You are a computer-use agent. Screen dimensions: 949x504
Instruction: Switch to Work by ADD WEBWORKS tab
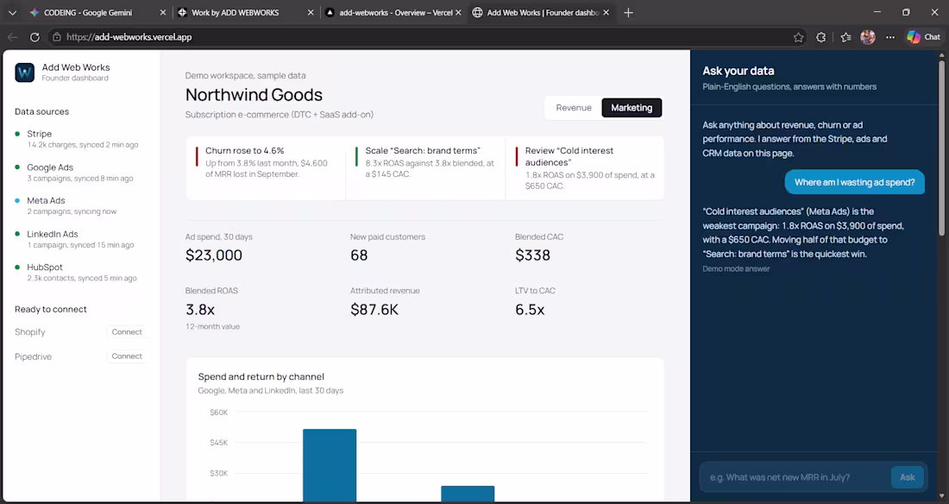[235, 13]
